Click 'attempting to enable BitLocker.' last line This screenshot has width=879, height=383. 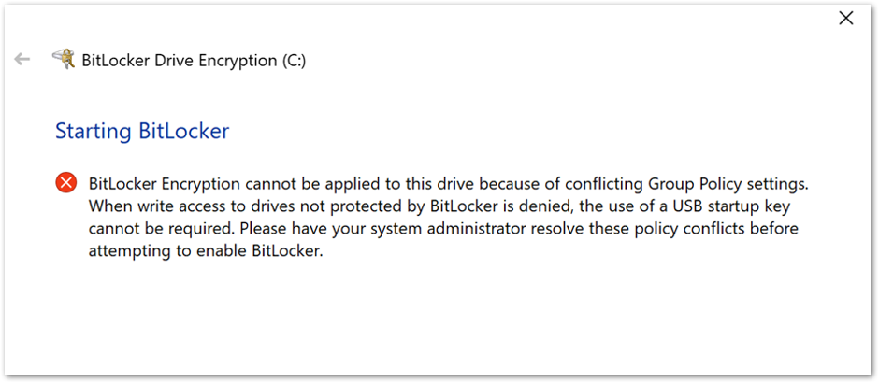coord(207,251)
